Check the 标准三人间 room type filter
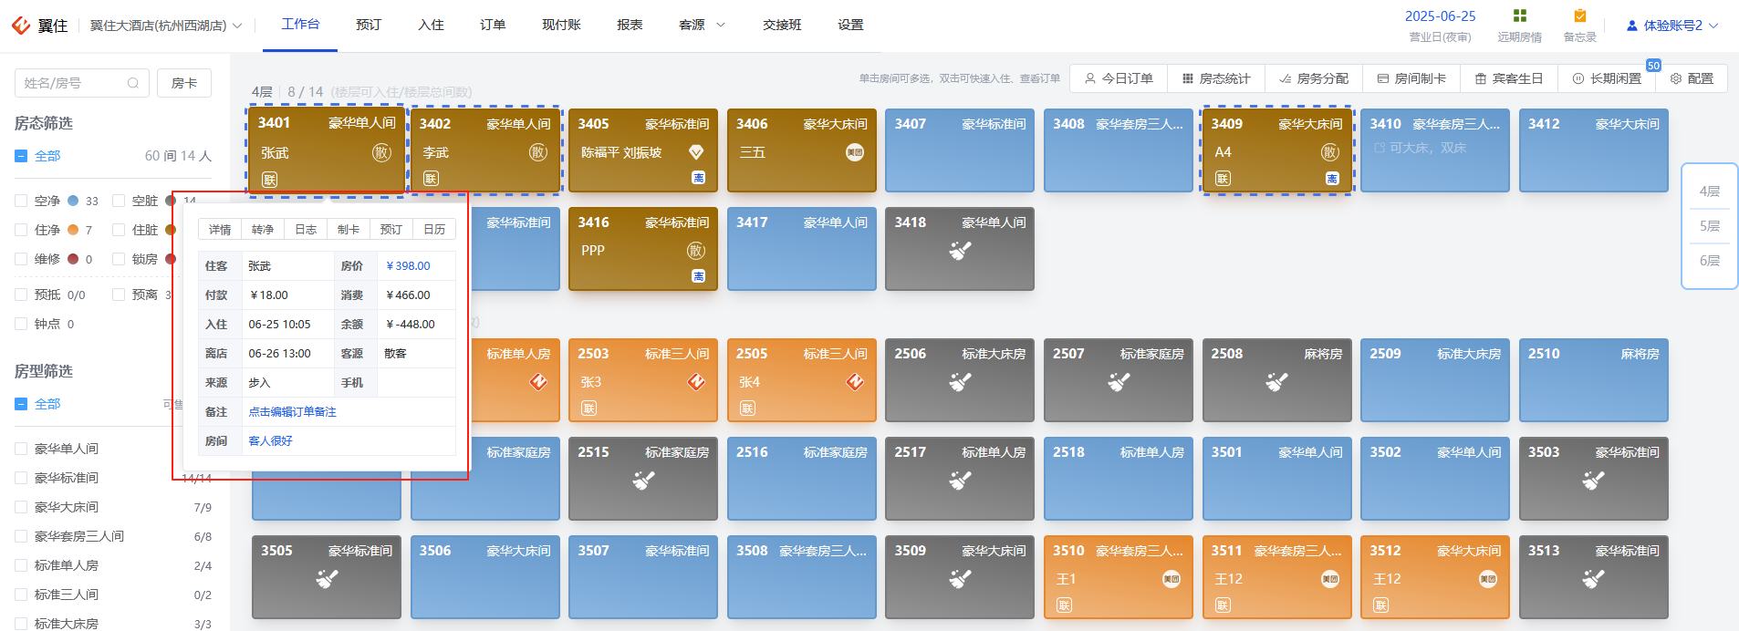This screenshot has width=1739, height=631. click(21, 595)
